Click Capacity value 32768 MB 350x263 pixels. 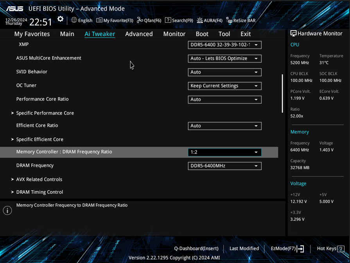300,168
